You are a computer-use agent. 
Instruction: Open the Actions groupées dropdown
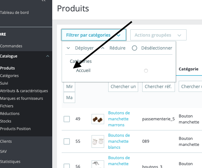pos(158,35)
